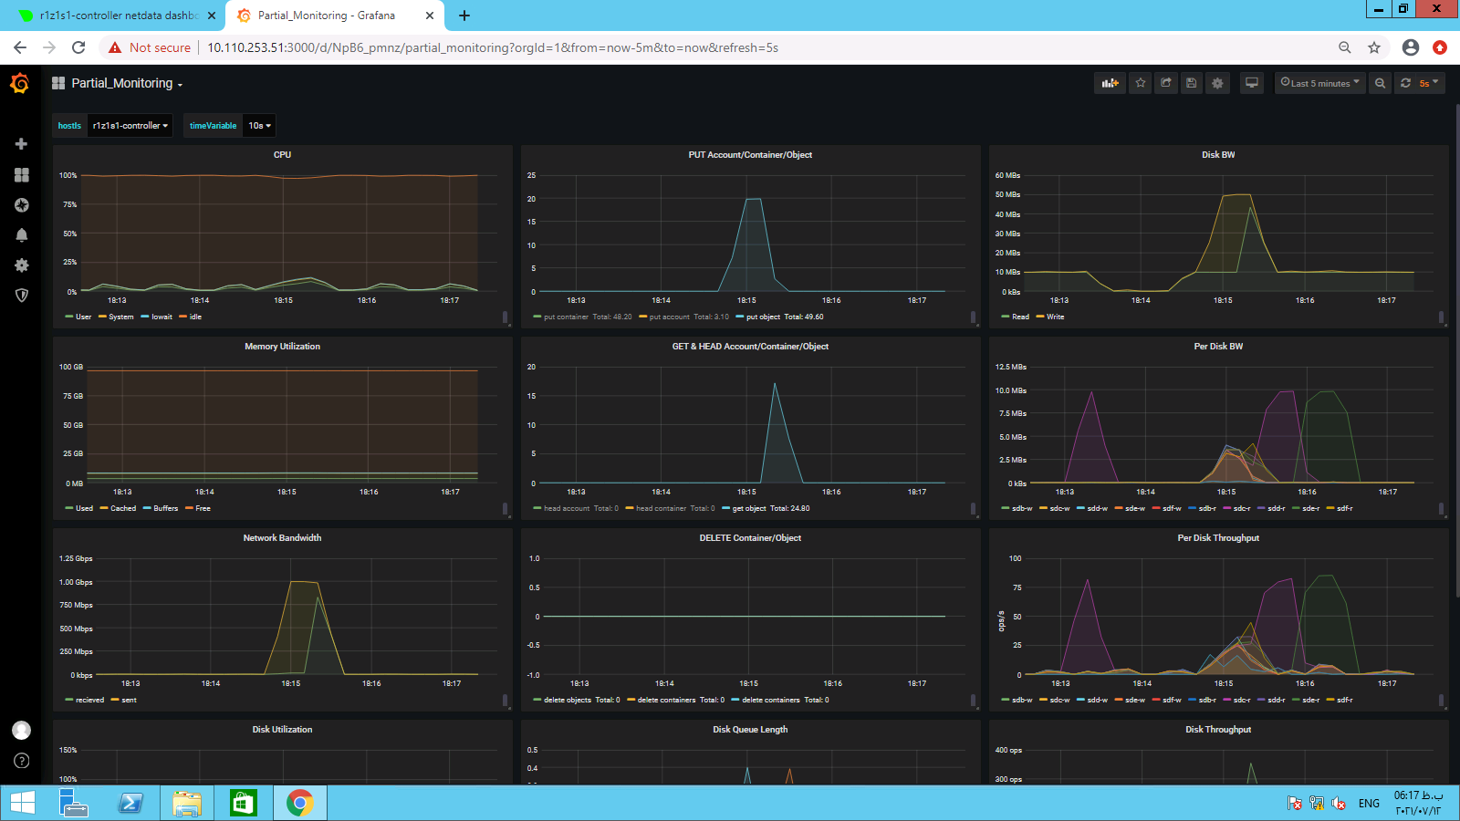Open Alerting bell icon in sidebar
Viewport: 1460px width, 821px height.
point(21,235)
